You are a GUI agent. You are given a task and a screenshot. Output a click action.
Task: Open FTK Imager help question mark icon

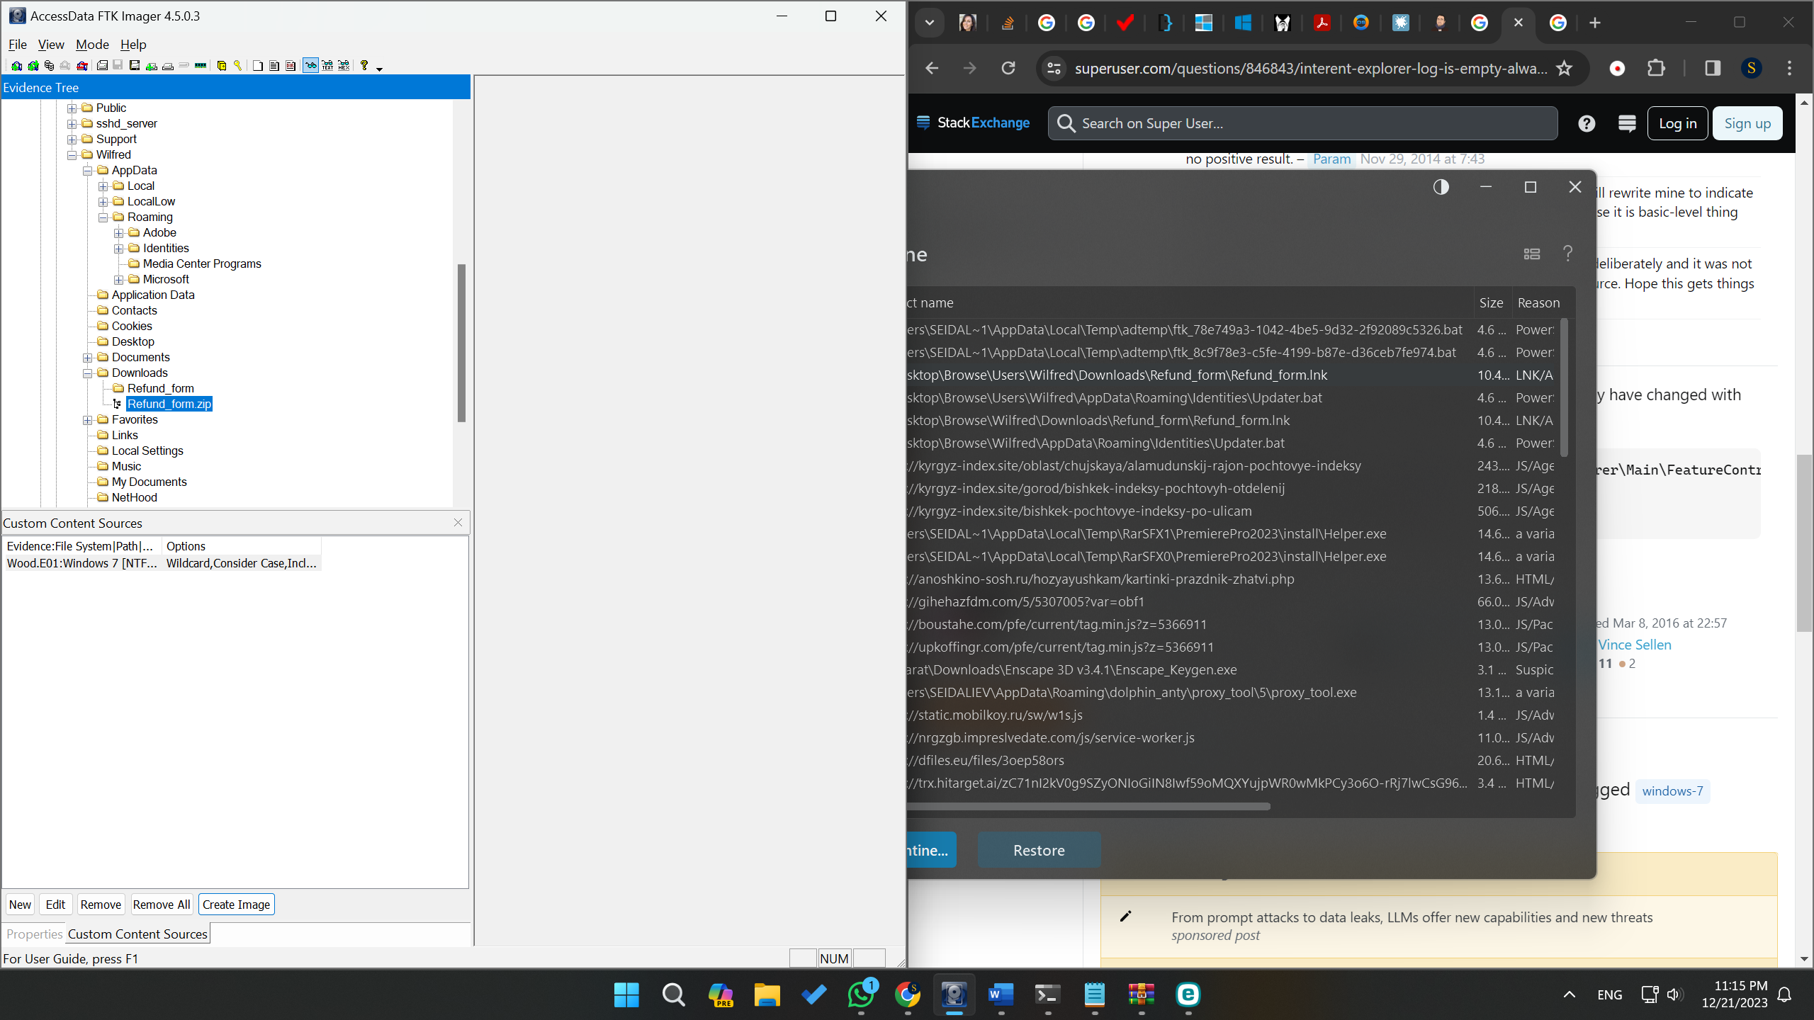point(364,66)
